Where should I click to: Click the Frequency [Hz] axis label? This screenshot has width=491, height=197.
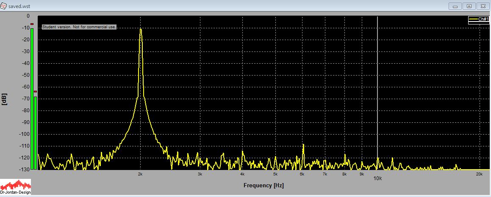(x=264, y=186)
